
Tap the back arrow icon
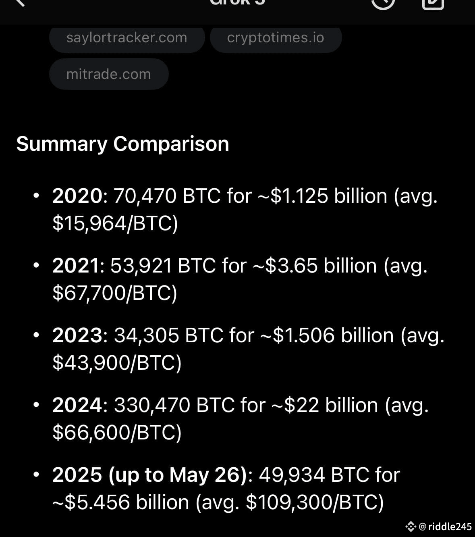[20, 2]
